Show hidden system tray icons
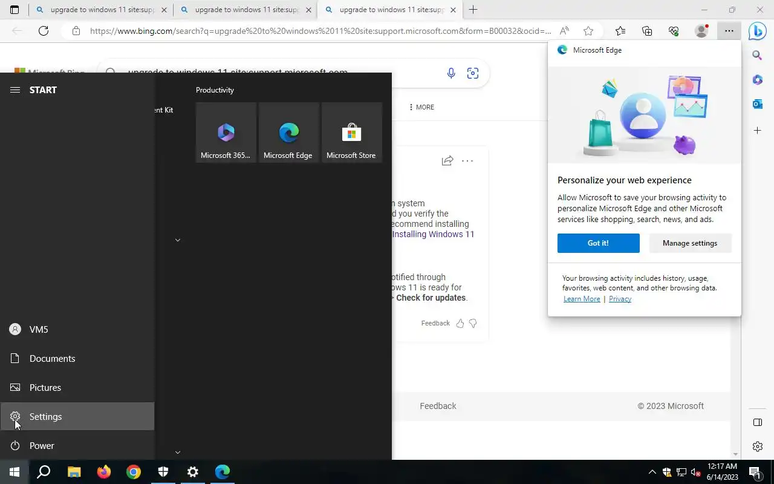This screenshot has height=484, width=774. (652, 472)
